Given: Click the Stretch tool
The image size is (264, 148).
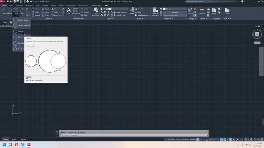Looking at the screenshot, I should click(36, 16).
